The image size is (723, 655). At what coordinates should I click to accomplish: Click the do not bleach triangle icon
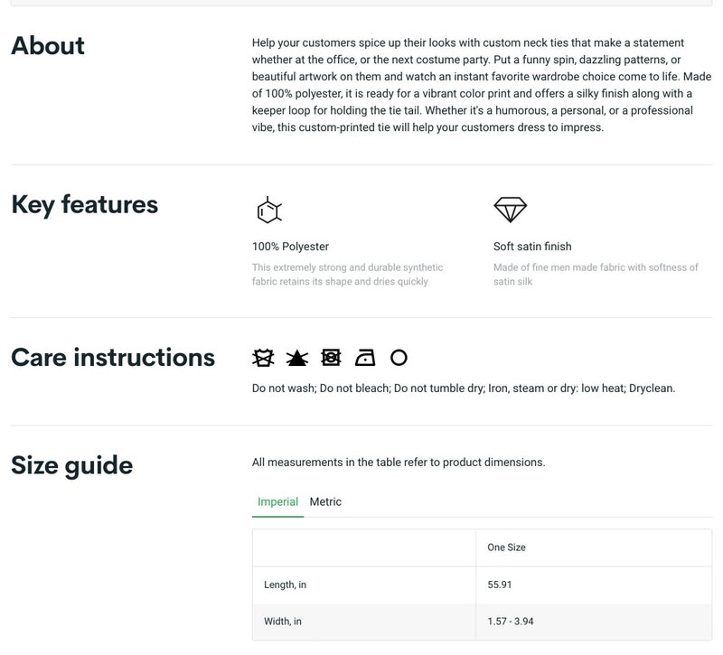click(x=297, y=358)
